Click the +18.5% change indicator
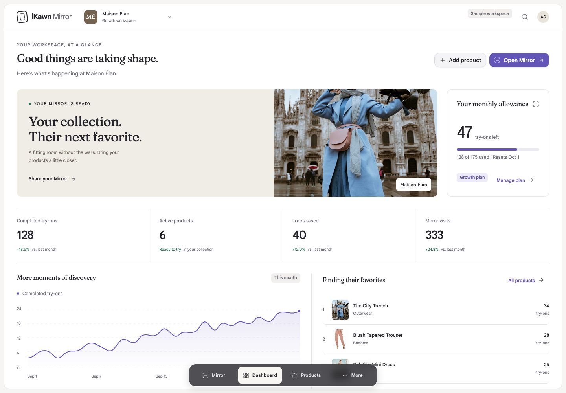This screenshot has width=566, height=393. click(x=23, y=250)
